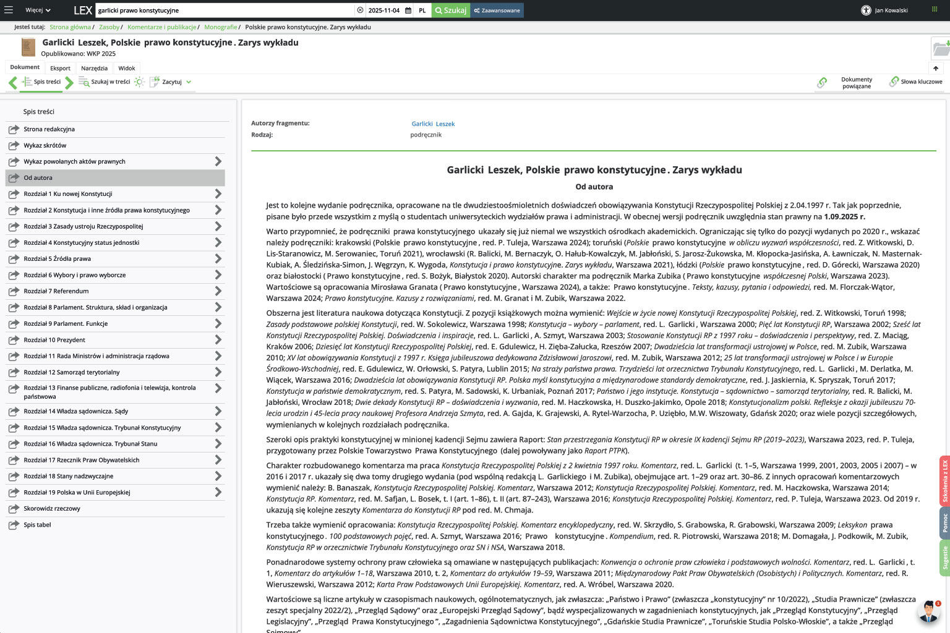Switch to the Eksport tab
The width and height of the screenshot is (950, 633).
click(60, 67)
